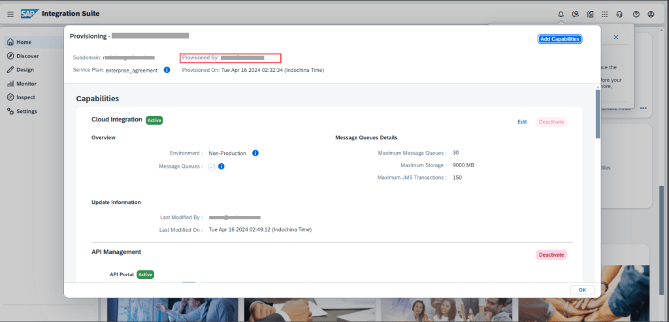The width and height of the screenshot is (669, 322).
Task: Toggle the hamburger navigation menu
Action: [x=10, y=14]
